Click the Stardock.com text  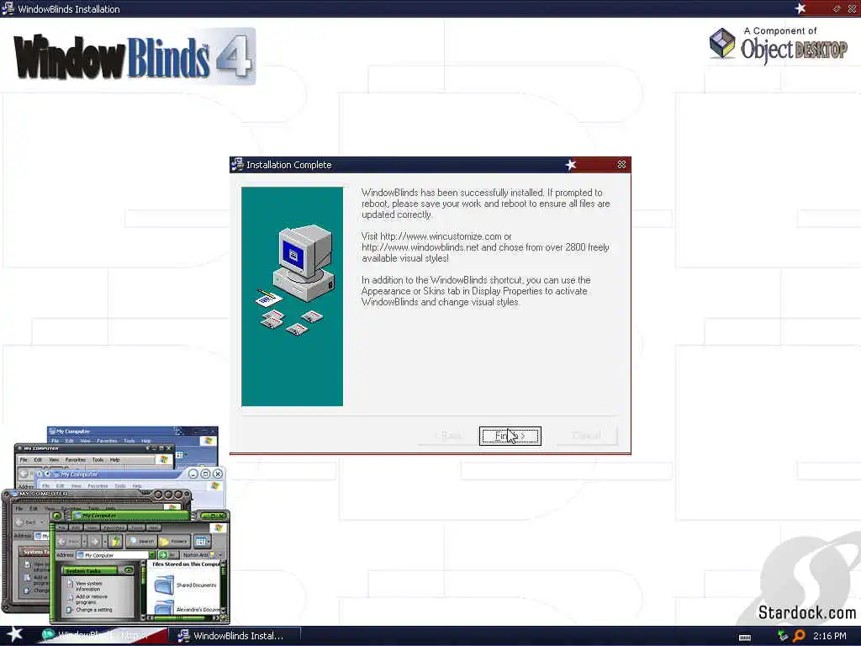click(806, 612)
